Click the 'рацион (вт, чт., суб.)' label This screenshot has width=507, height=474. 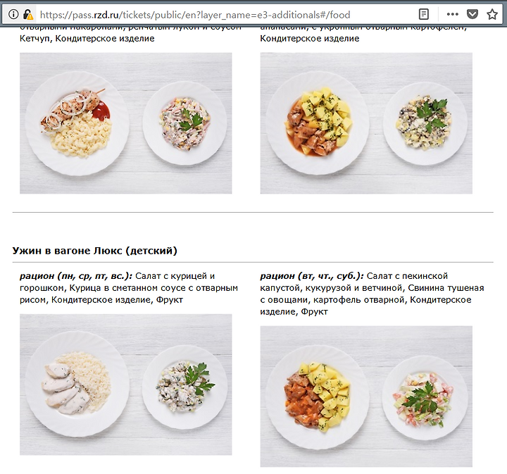coord(312,276)
